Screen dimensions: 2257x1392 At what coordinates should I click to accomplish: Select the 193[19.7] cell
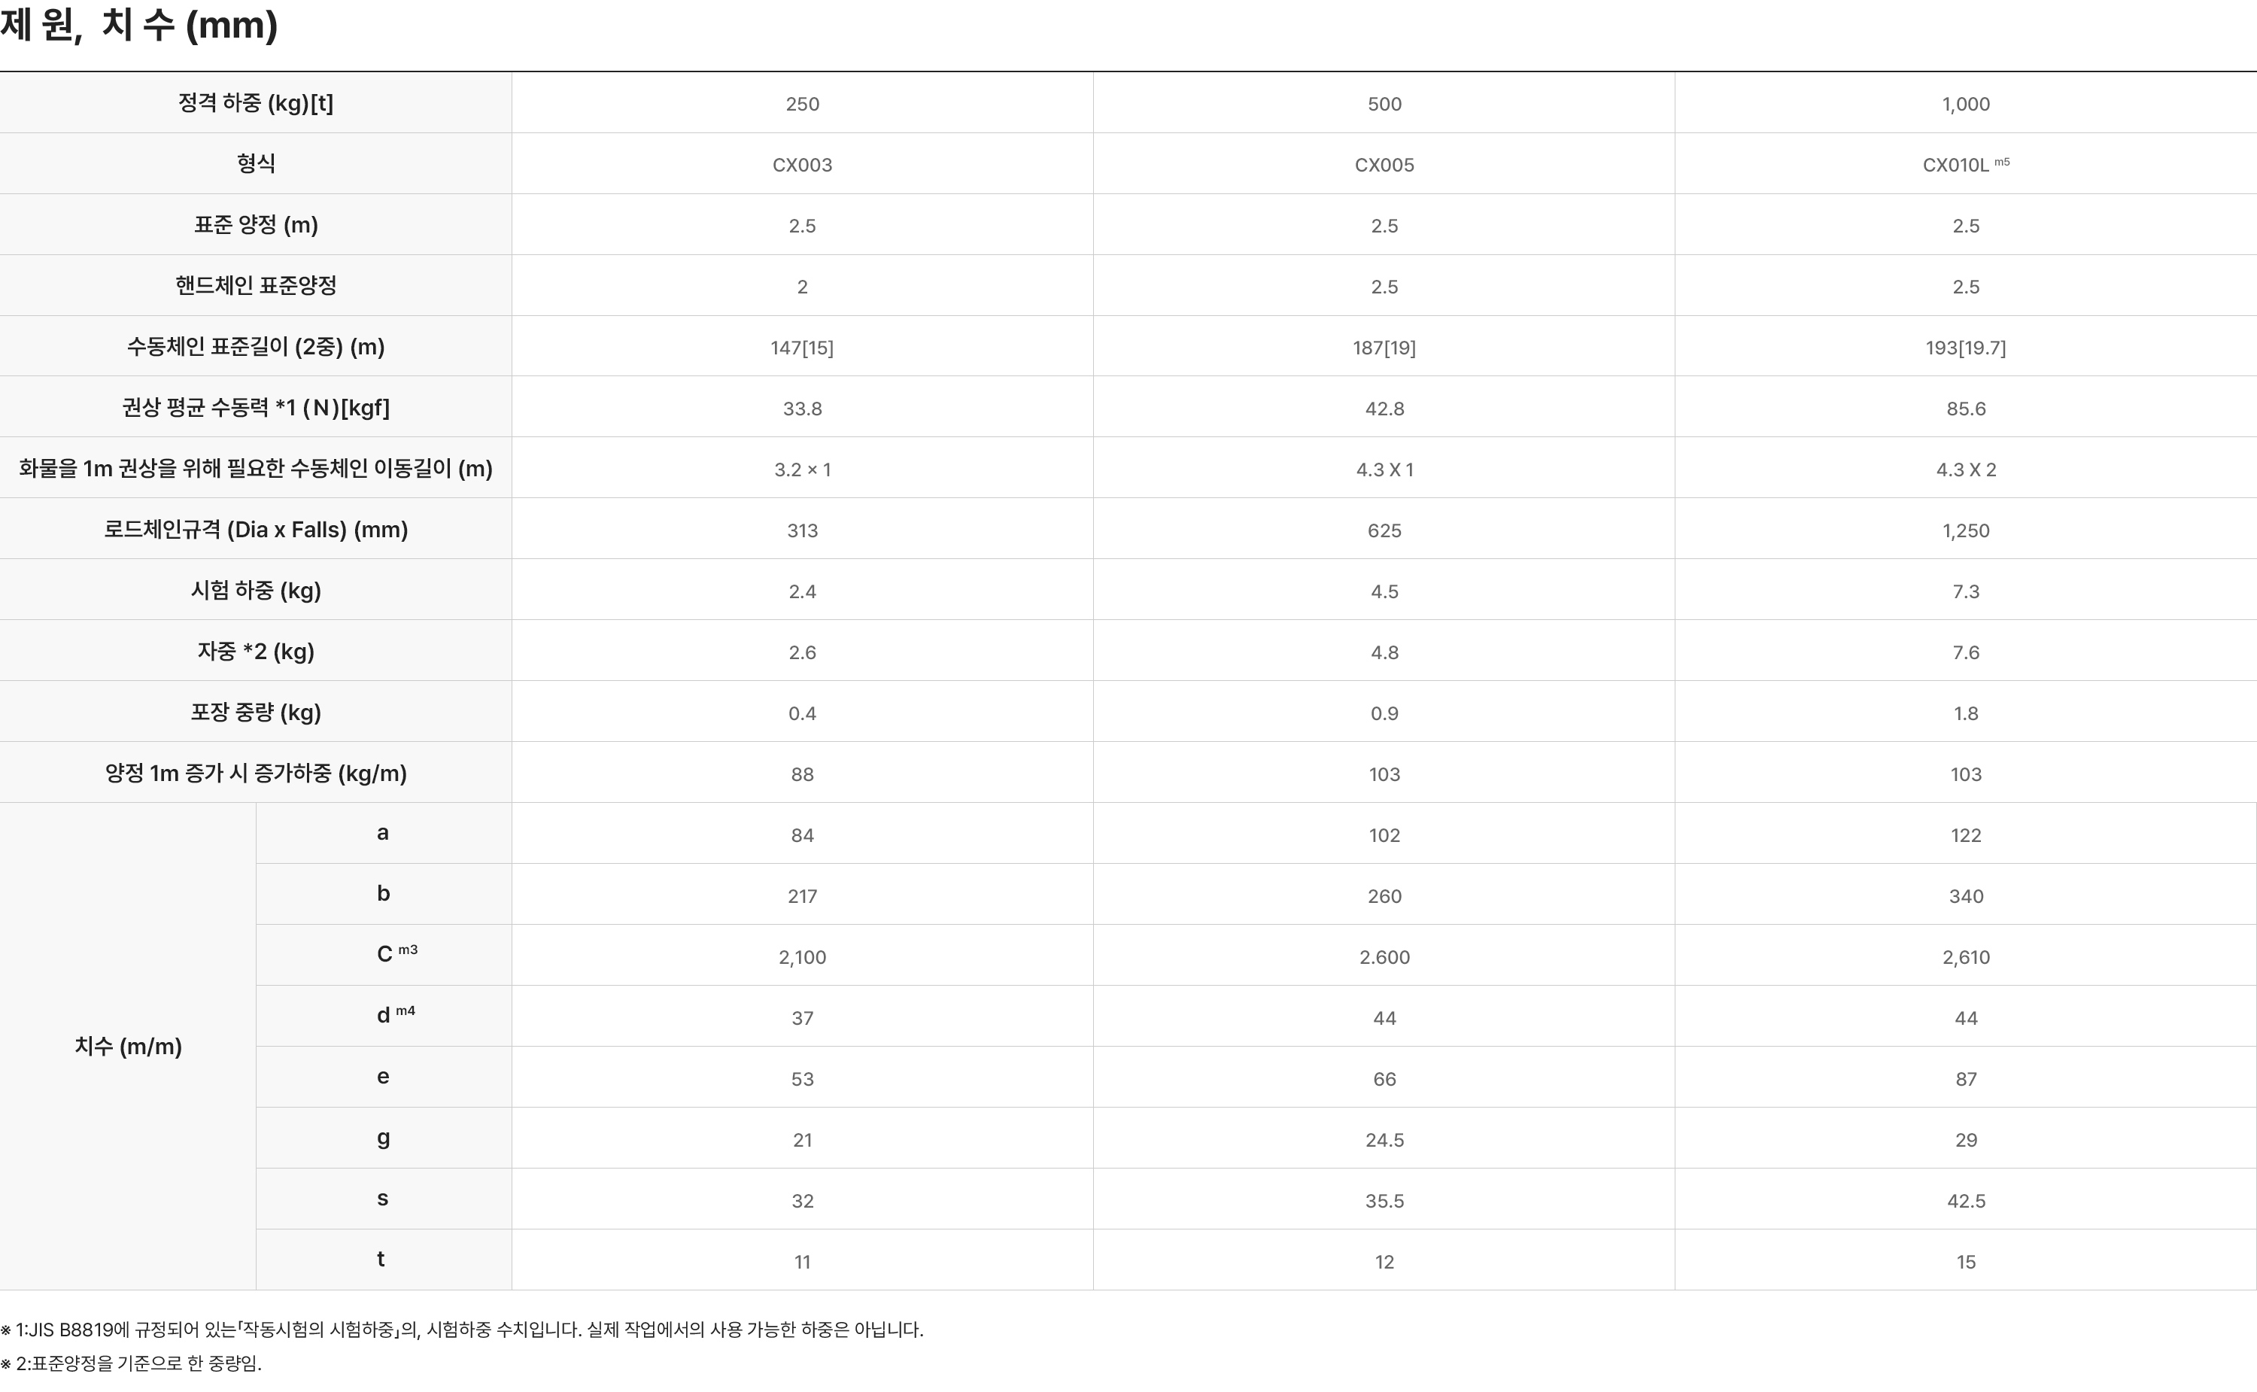point(1965,347)
